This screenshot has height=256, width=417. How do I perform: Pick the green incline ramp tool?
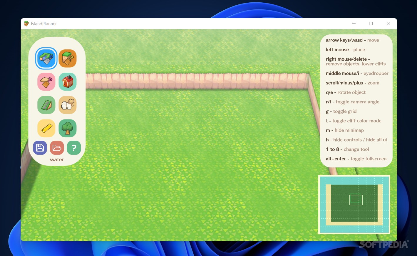pos(46,105)
